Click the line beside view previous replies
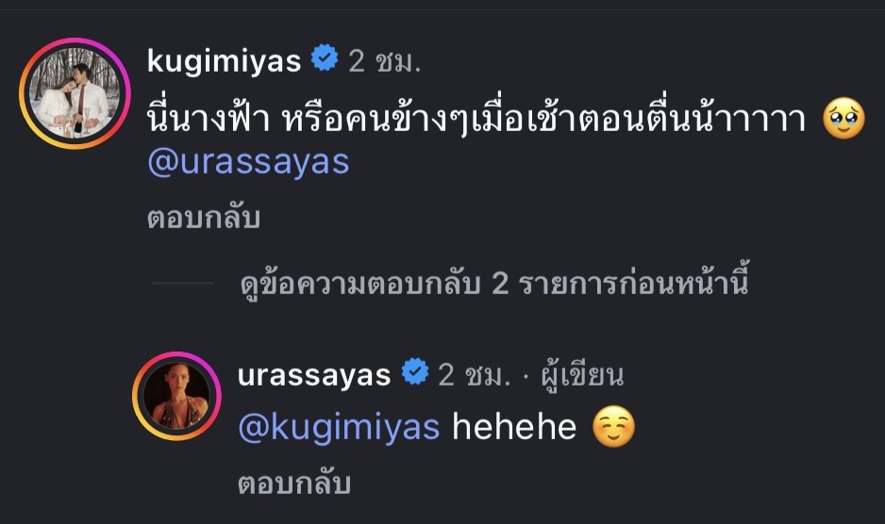Screen dimensions: 885x524 coord(183,284)
